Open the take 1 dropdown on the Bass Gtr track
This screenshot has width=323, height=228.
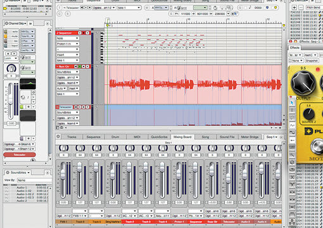tap(68, 94)
